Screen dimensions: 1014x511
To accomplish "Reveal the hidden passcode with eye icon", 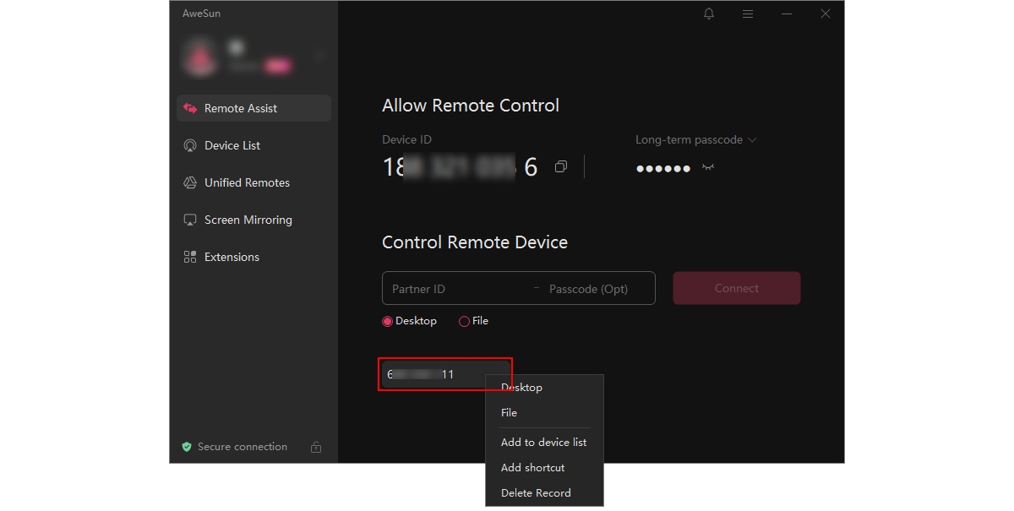I will [708, 167].
